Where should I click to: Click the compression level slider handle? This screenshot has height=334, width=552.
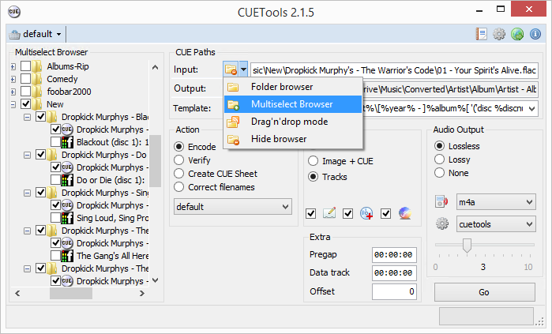pyautogui.click(x=467, y=246)
